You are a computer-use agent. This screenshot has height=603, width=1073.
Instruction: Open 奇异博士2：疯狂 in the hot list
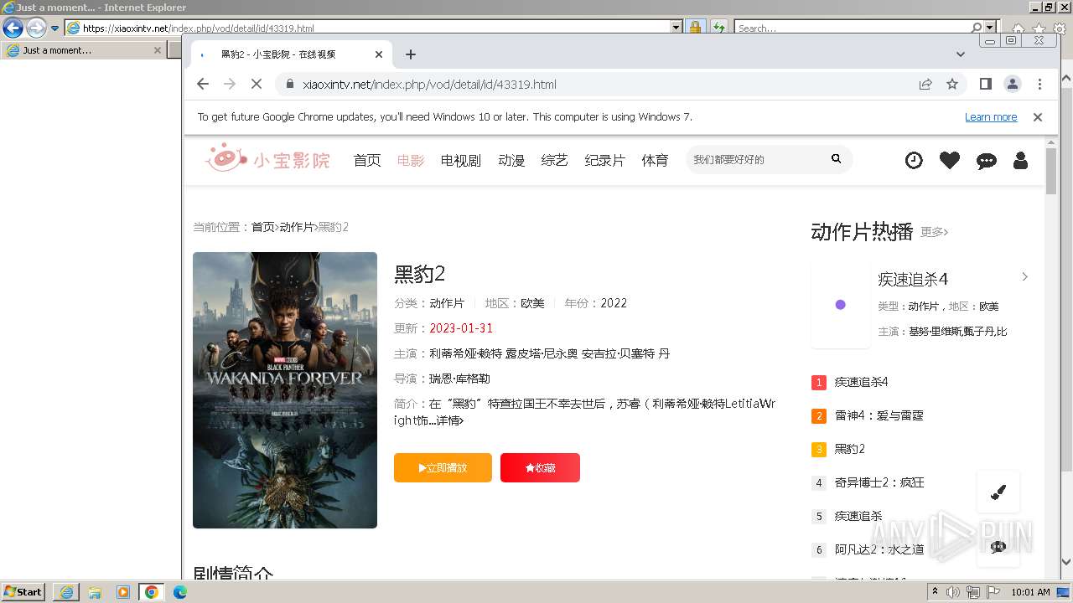879,482
